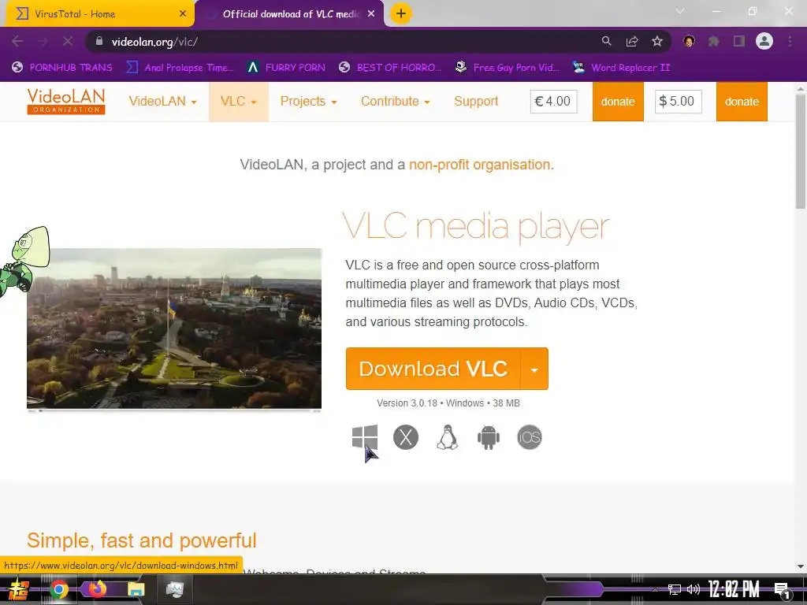The width and height of the screenshot is (807, 605).
Task: Open the taskbar clock showing 12:02 PM
Action: click(x=734, y=589)
